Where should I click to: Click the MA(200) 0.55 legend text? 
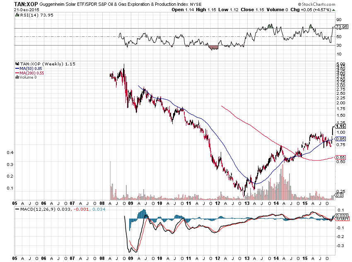pos(32,73)
